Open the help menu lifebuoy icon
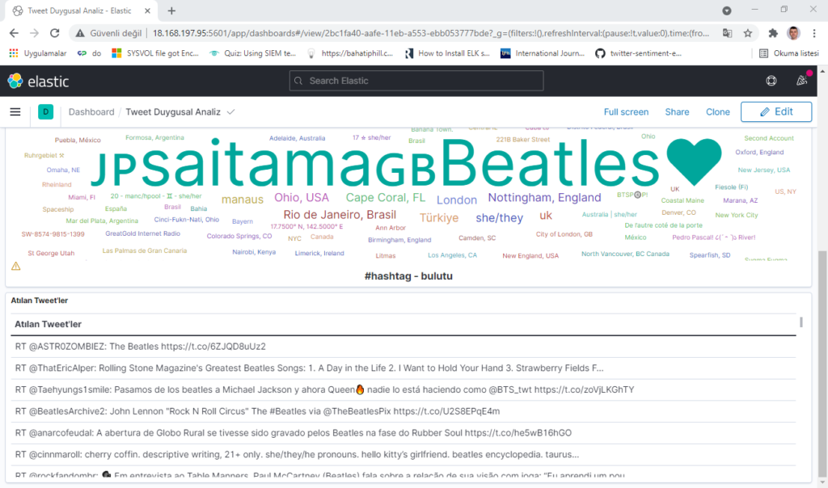 pyautogui.click(x=771, y=81)
